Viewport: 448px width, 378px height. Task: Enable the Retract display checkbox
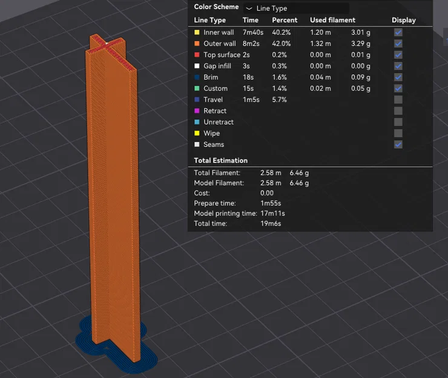click(x=398, y=111)
